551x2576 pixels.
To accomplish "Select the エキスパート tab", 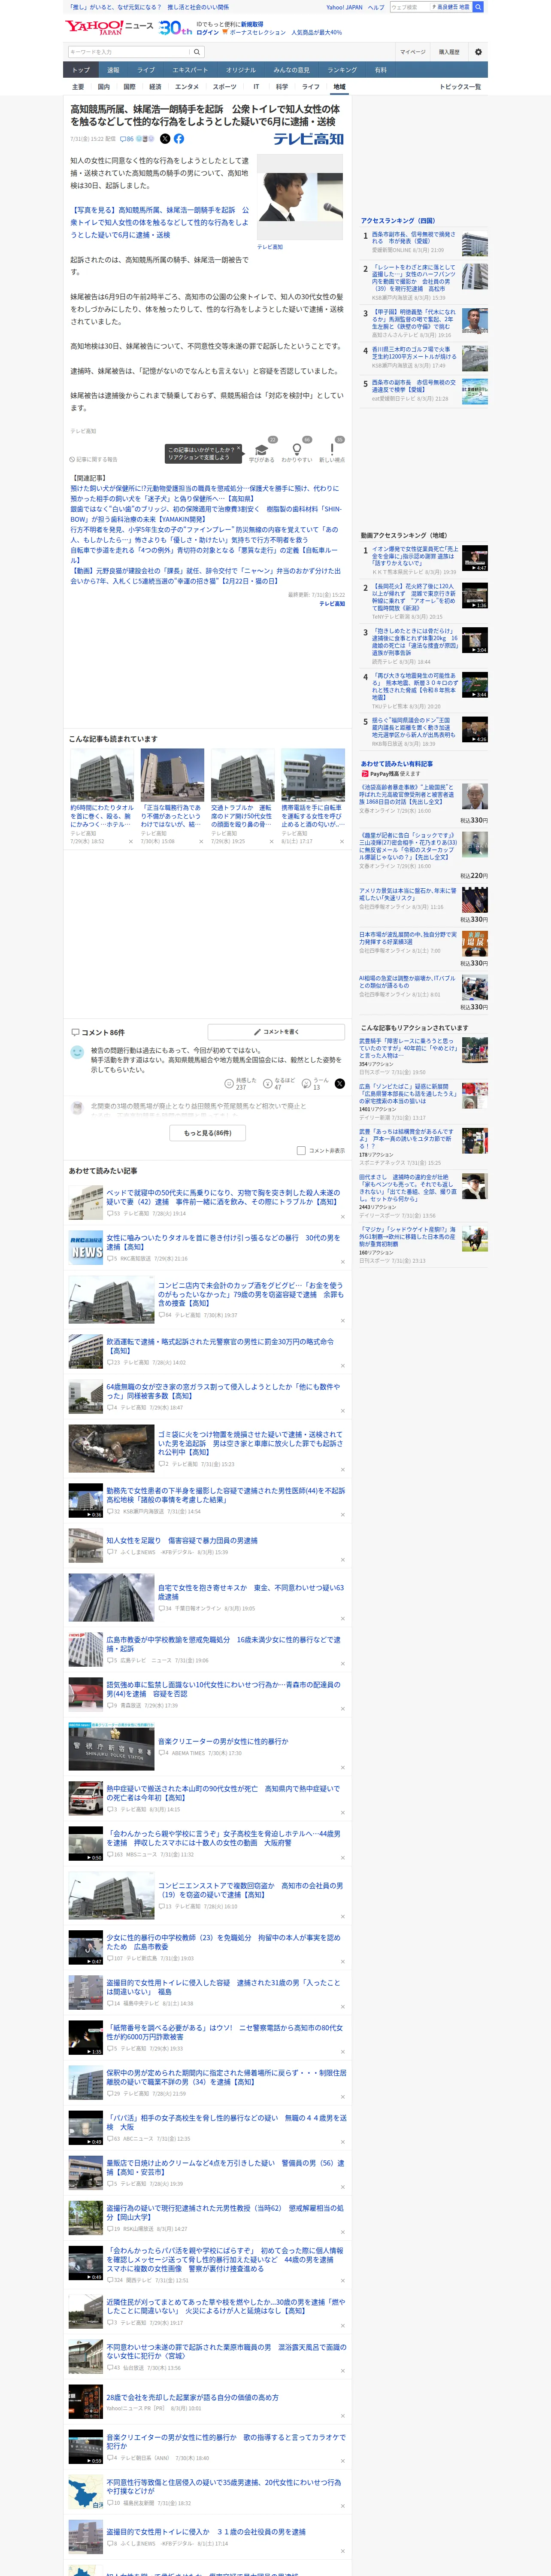I will 190,70.
